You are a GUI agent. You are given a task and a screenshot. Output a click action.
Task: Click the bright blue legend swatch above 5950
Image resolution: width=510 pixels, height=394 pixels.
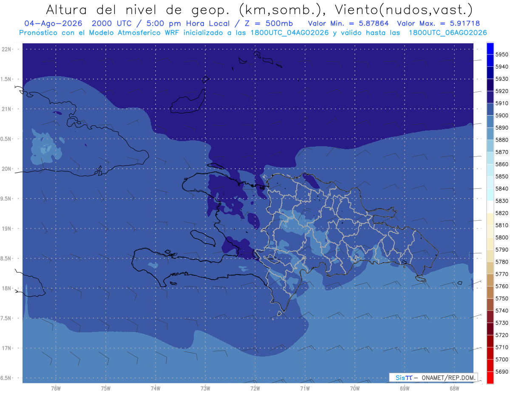click(490, 48)
